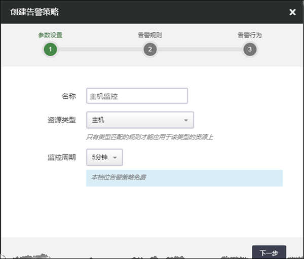Screen dimensions: 304x259
Task: Click the progress bar between steps 1 and 2
Action: [100, 49]
